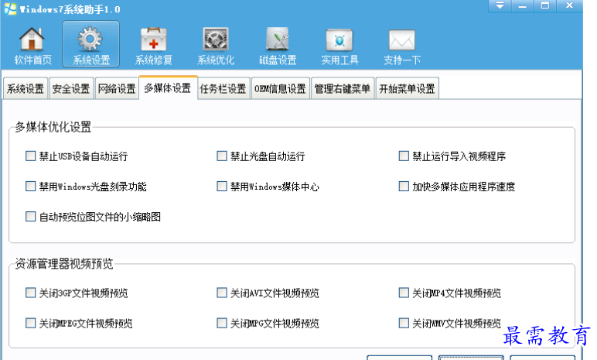This screenshot has width=597, height=360.
Task: Check 禁用Windows媒体中心
Action: click(x=222, y=186)
